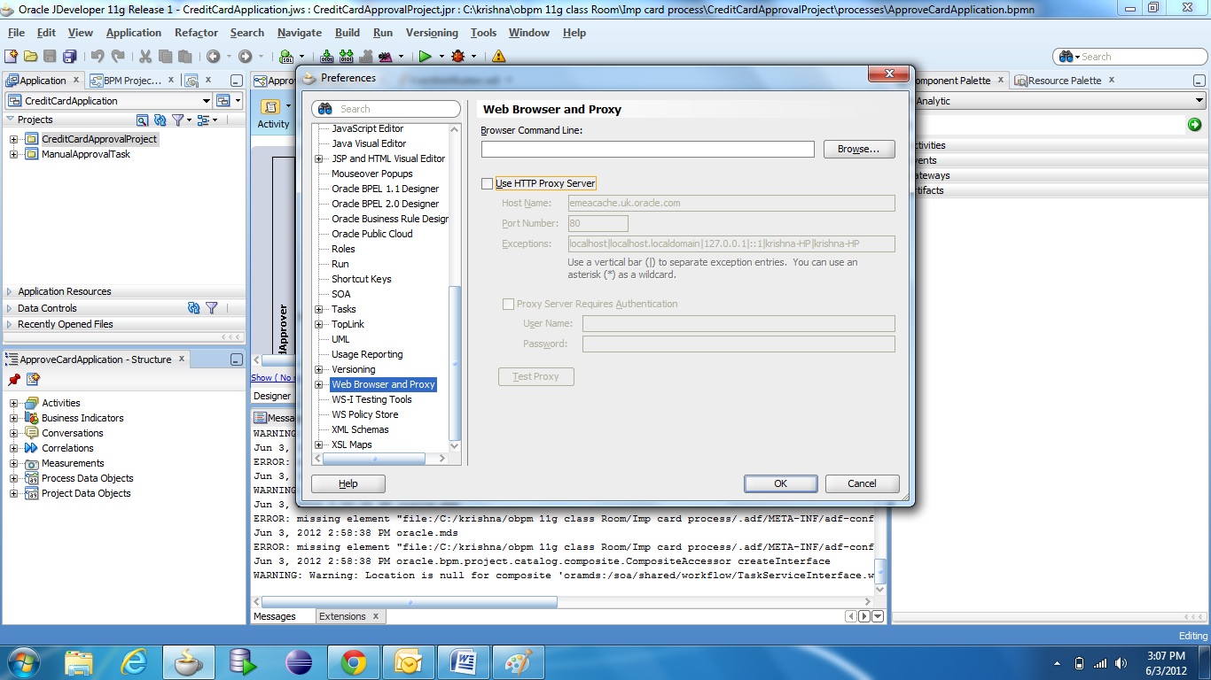The image size is (1211, 680).
Task: Select WS-I Testing Tools in Preferences tree
Action: point(371,399)
